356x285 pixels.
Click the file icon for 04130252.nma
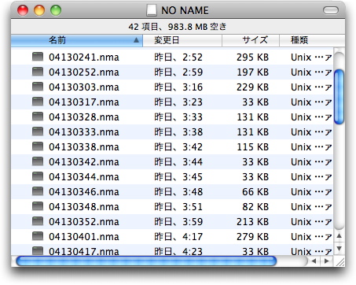(38, 72)
